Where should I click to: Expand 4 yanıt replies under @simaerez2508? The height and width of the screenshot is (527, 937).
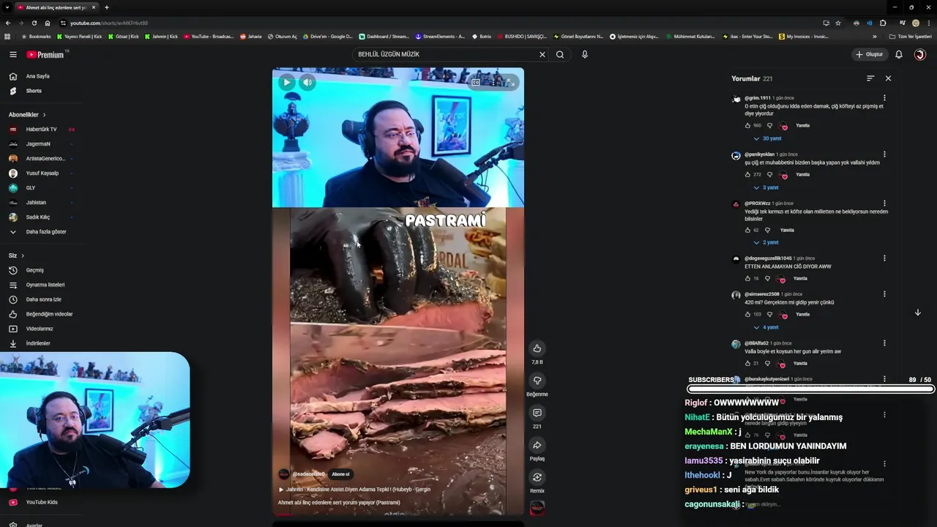(766, 327)
